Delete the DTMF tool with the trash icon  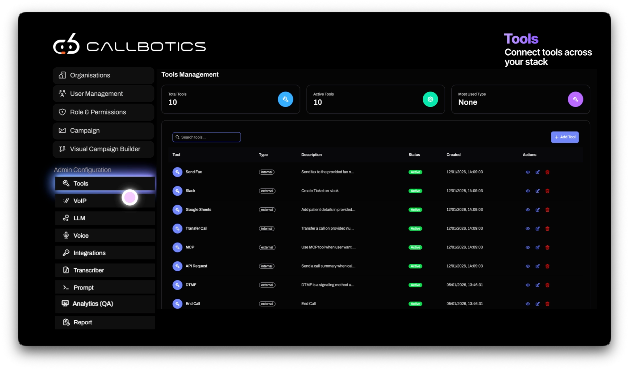pos(547,285)
